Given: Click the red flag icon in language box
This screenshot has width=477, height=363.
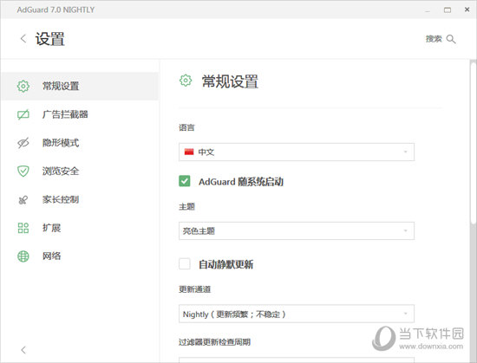Looking at the screenshot, I should [x=189, y=152].
